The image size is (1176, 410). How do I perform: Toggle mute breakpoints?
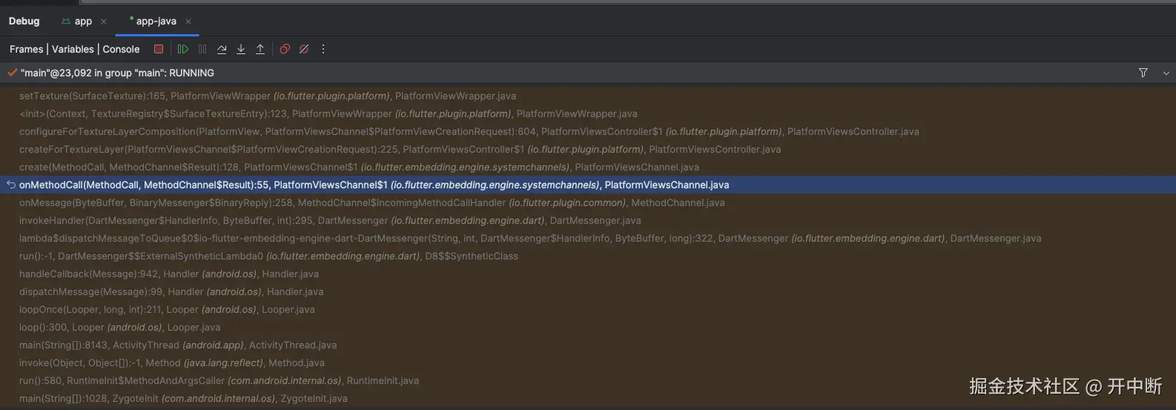click(304, 49)
